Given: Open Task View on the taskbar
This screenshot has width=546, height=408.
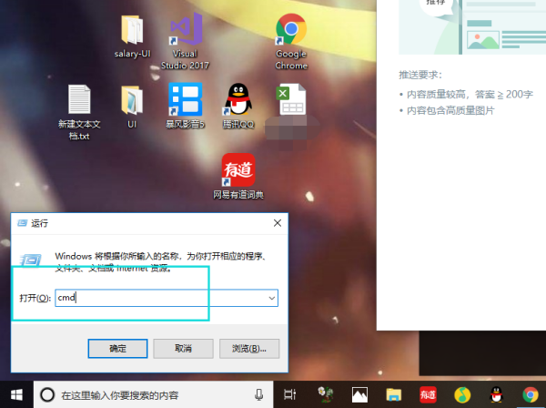Looking at the screenshot, I should (x=289, y=395).
